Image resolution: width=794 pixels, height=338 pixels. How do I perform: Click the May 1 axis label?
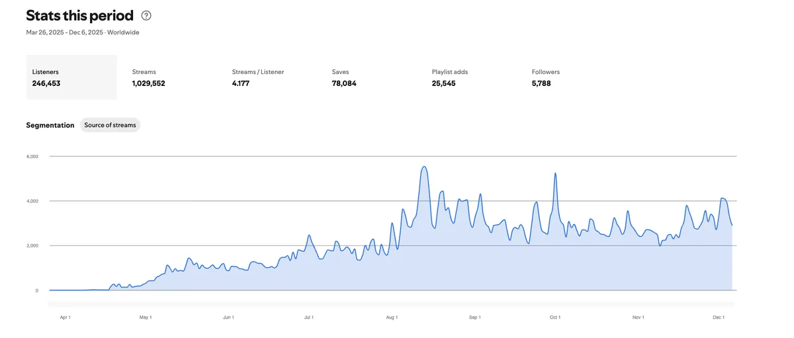(x=146, y=317)
